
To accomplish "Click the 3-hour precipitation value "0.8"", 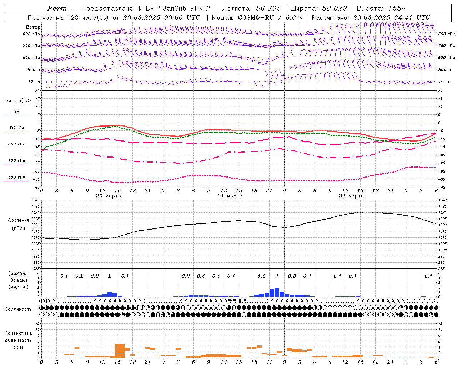I will [x=292, y=276].
